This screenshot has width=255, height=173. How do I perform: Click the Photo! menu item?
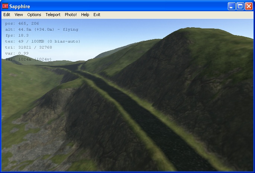pyautogui.click(x=71, y=15)
